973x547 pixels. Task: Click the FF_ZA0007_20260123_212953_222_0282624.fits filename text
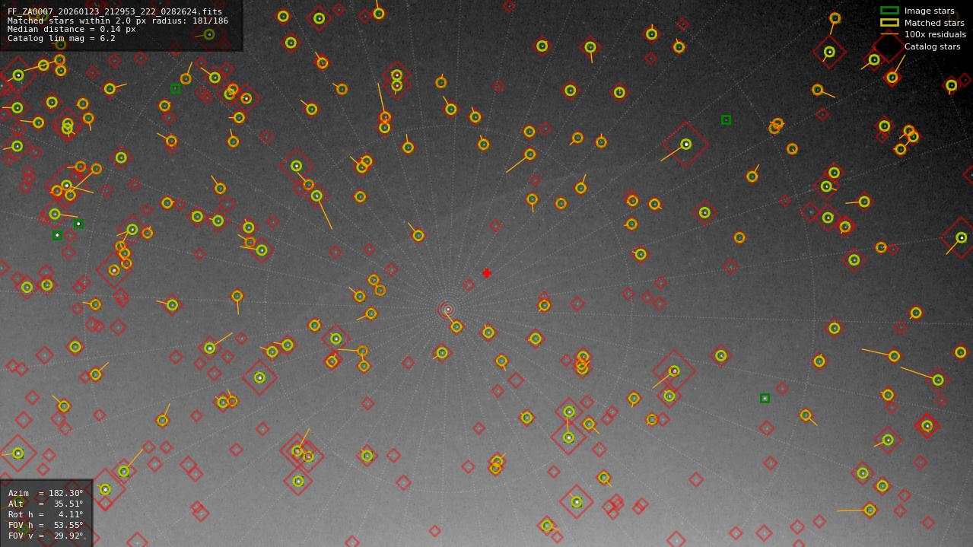click(114, 12)
